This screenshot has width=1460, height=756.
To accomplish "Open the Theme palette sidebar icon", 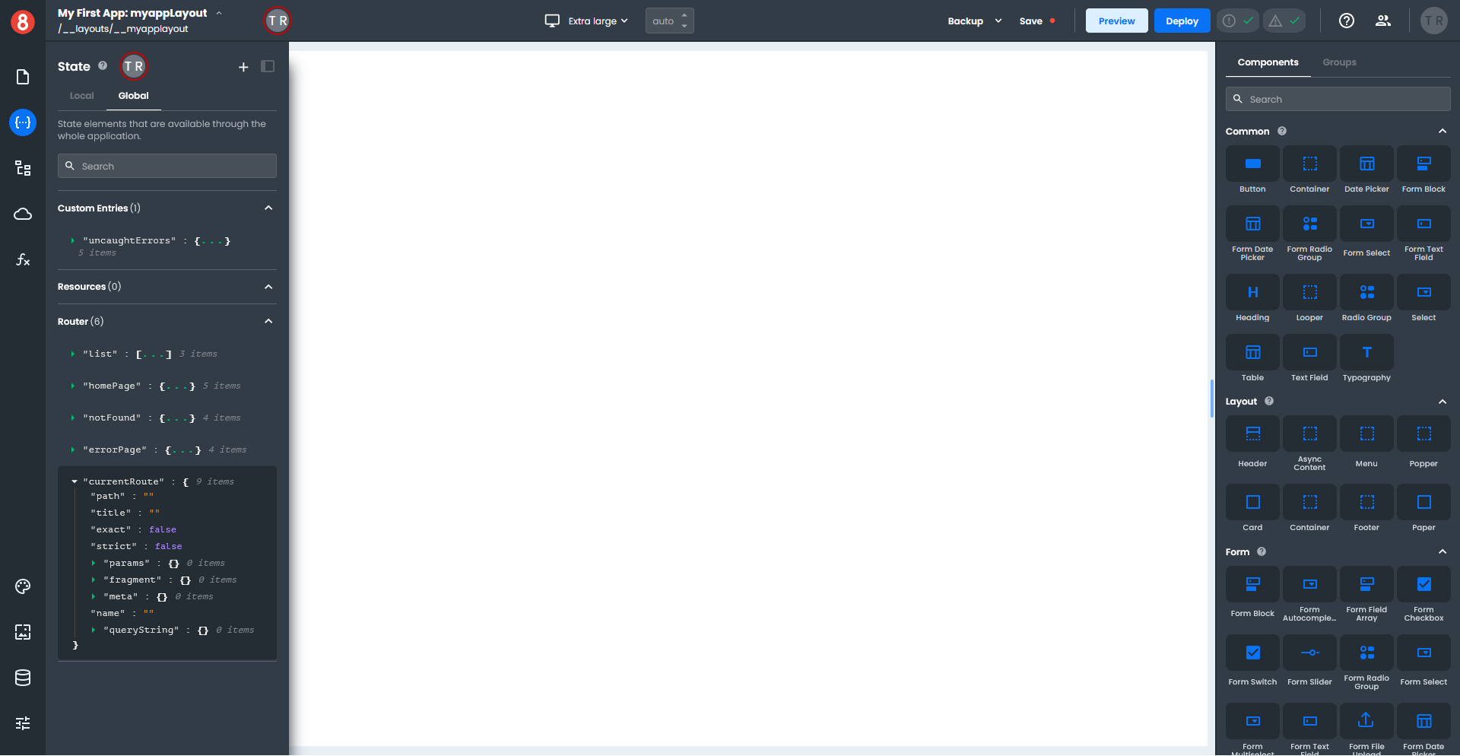I will (23, 586).
